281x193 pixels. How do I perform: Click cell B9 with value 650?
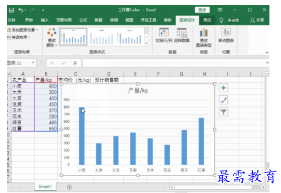46,128
